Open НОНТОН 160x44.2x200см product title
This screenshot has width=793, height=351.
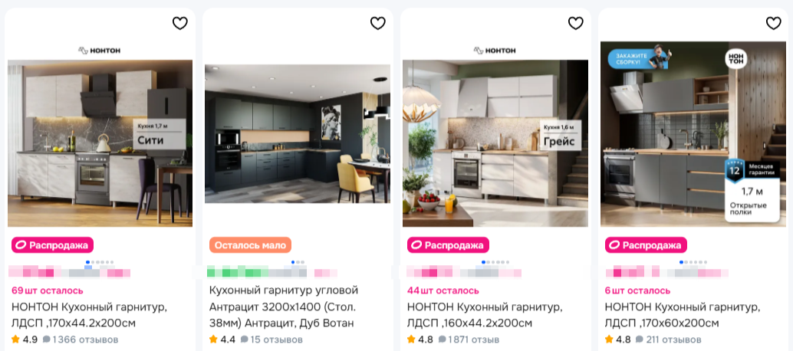tap(485, 315)
